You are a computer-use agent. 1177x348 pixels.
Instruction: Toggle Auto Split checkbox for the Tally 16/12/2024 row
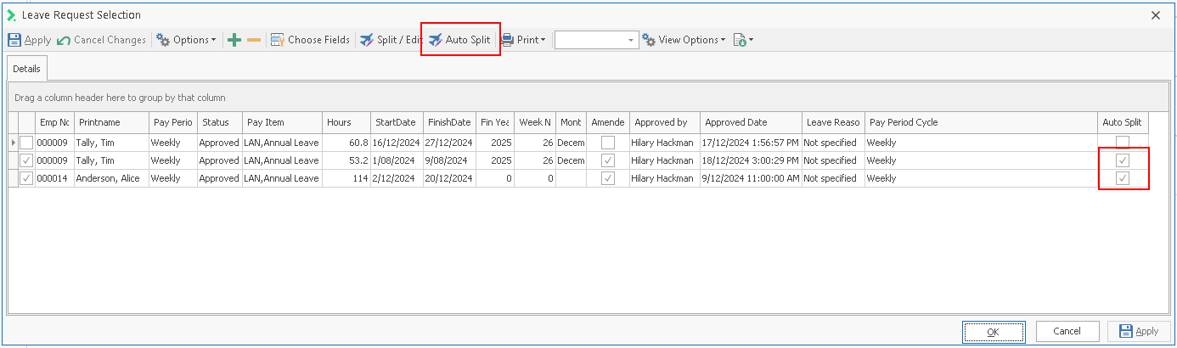click(1123, 143)
